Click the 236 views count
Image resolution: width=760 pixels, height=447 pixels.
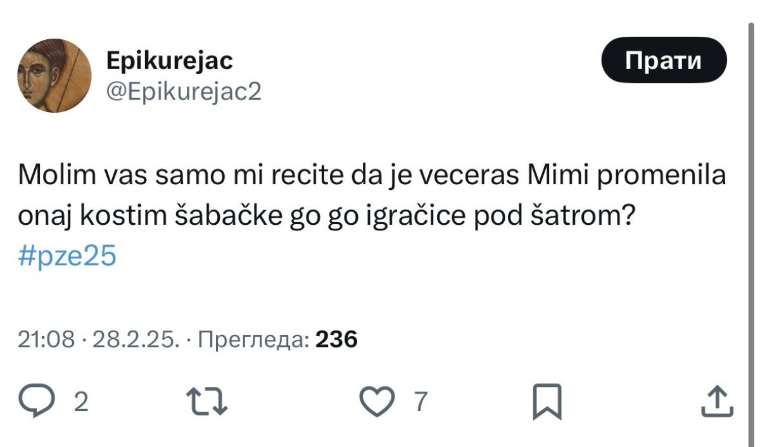(336, 340)
